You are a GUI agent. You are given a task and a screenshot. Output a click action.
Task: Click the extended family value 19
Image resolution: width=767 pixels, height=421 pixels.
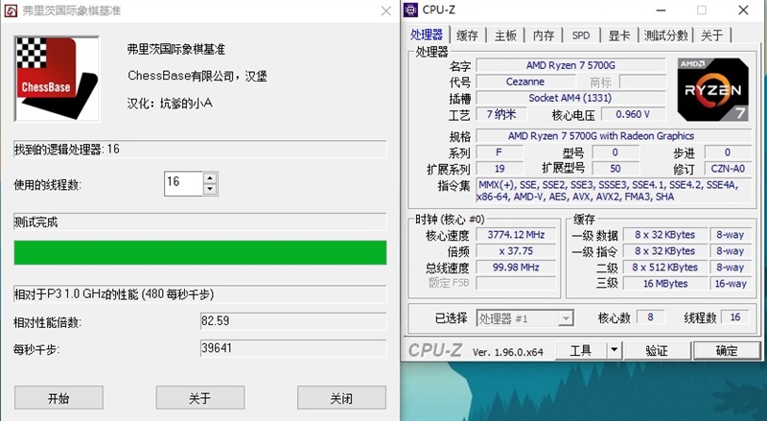point(500,169)
